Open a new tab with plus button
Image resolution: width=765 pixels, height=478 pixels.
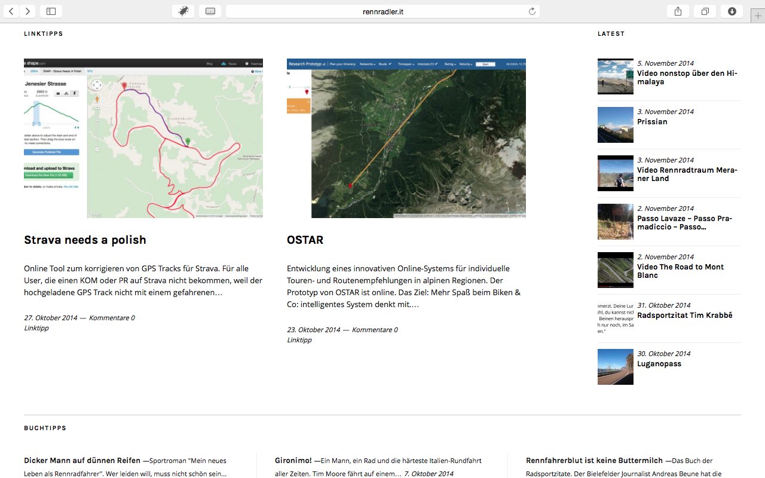(758, 16)
